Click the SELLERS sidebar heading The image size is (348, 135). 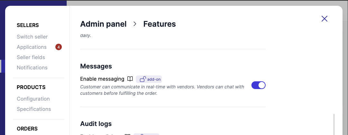pyautogui.click(x=28, y=25)
